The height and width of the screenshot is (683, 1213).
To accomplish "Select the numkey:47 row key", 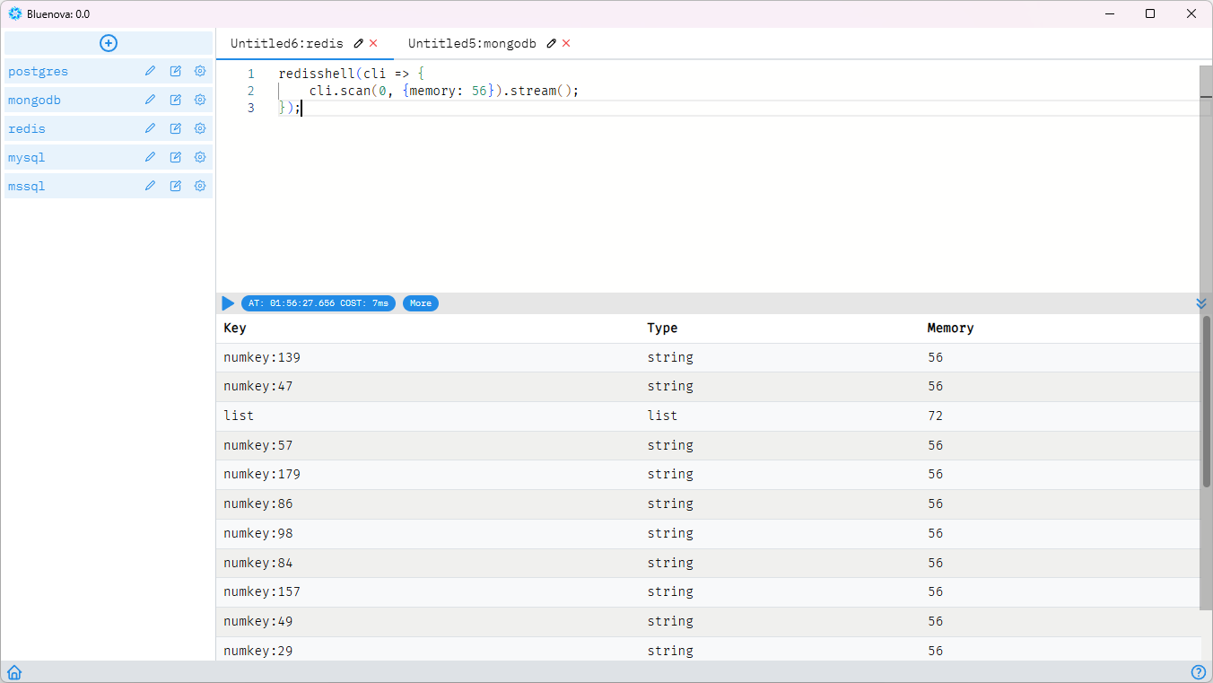I will pyautogui.click(x=258, y=386).
